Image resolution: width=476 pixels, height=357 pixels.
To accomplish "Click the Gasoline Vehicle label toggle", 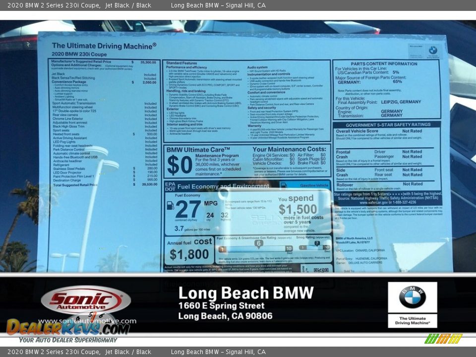I will (314, 185).
